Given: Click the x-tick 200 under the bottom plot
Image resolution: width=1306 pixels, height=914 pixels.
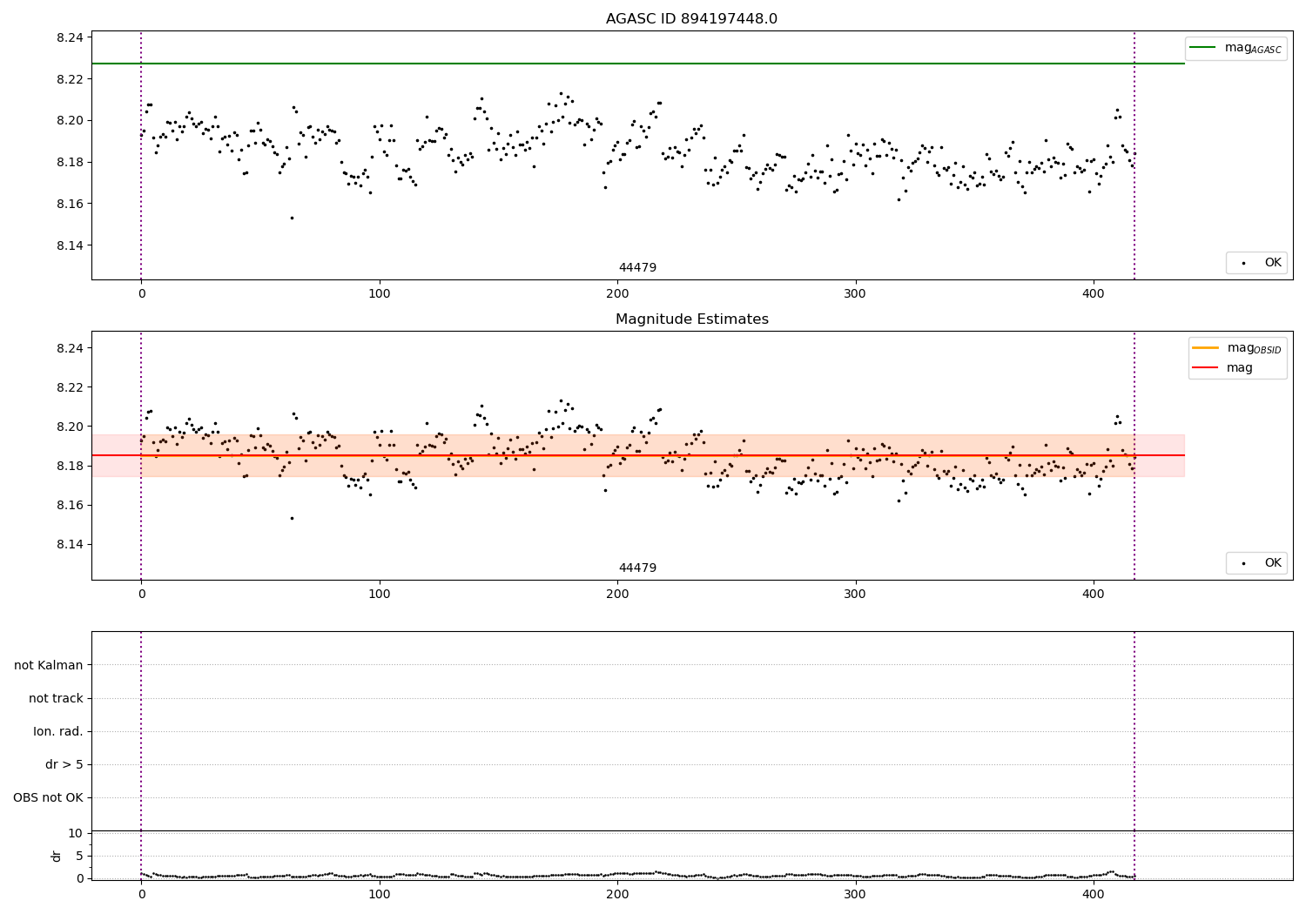Looking at the screenshot, I should pos(617,894).
